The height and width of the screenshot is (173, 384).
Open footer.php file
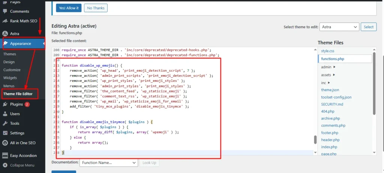coord(330,133)
